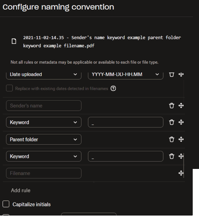Image resolution: width=199 pixels, height=218 pixels.
Task: Open the Parent folder dropdown
Action: click(x=44, y=140)
